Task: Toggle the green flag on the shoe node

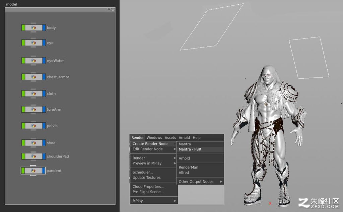Action: 23,143
